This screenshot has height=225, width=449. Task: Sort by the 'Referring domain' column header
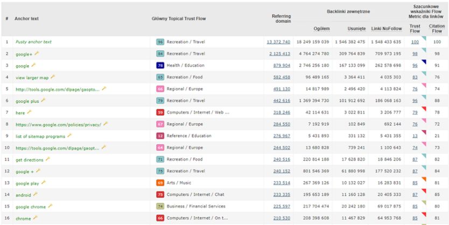click(x=281, y=19)
